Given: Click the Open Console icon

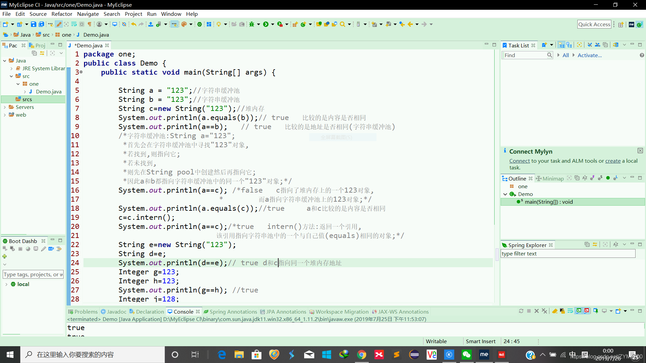Looking at the screenshot, I should click(618, 311).
